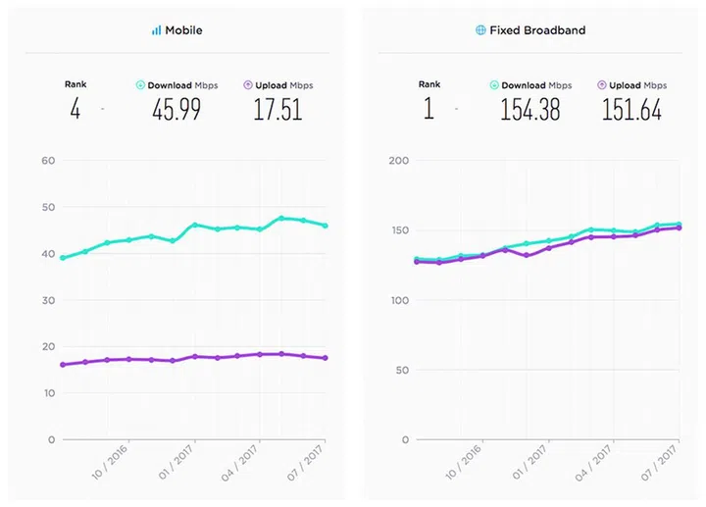Click the Fixed Broadband download arrow icon
This screenshot has height=507, width=706.
494,85
